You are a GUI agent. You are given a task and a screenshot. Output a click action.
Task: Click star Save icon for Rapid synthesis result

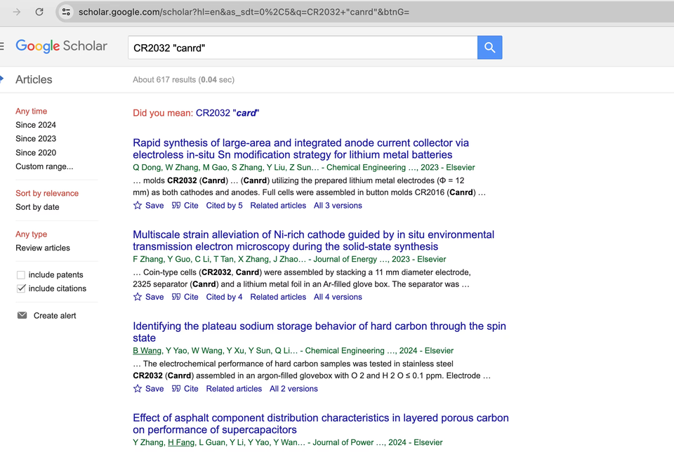[138, 206]
